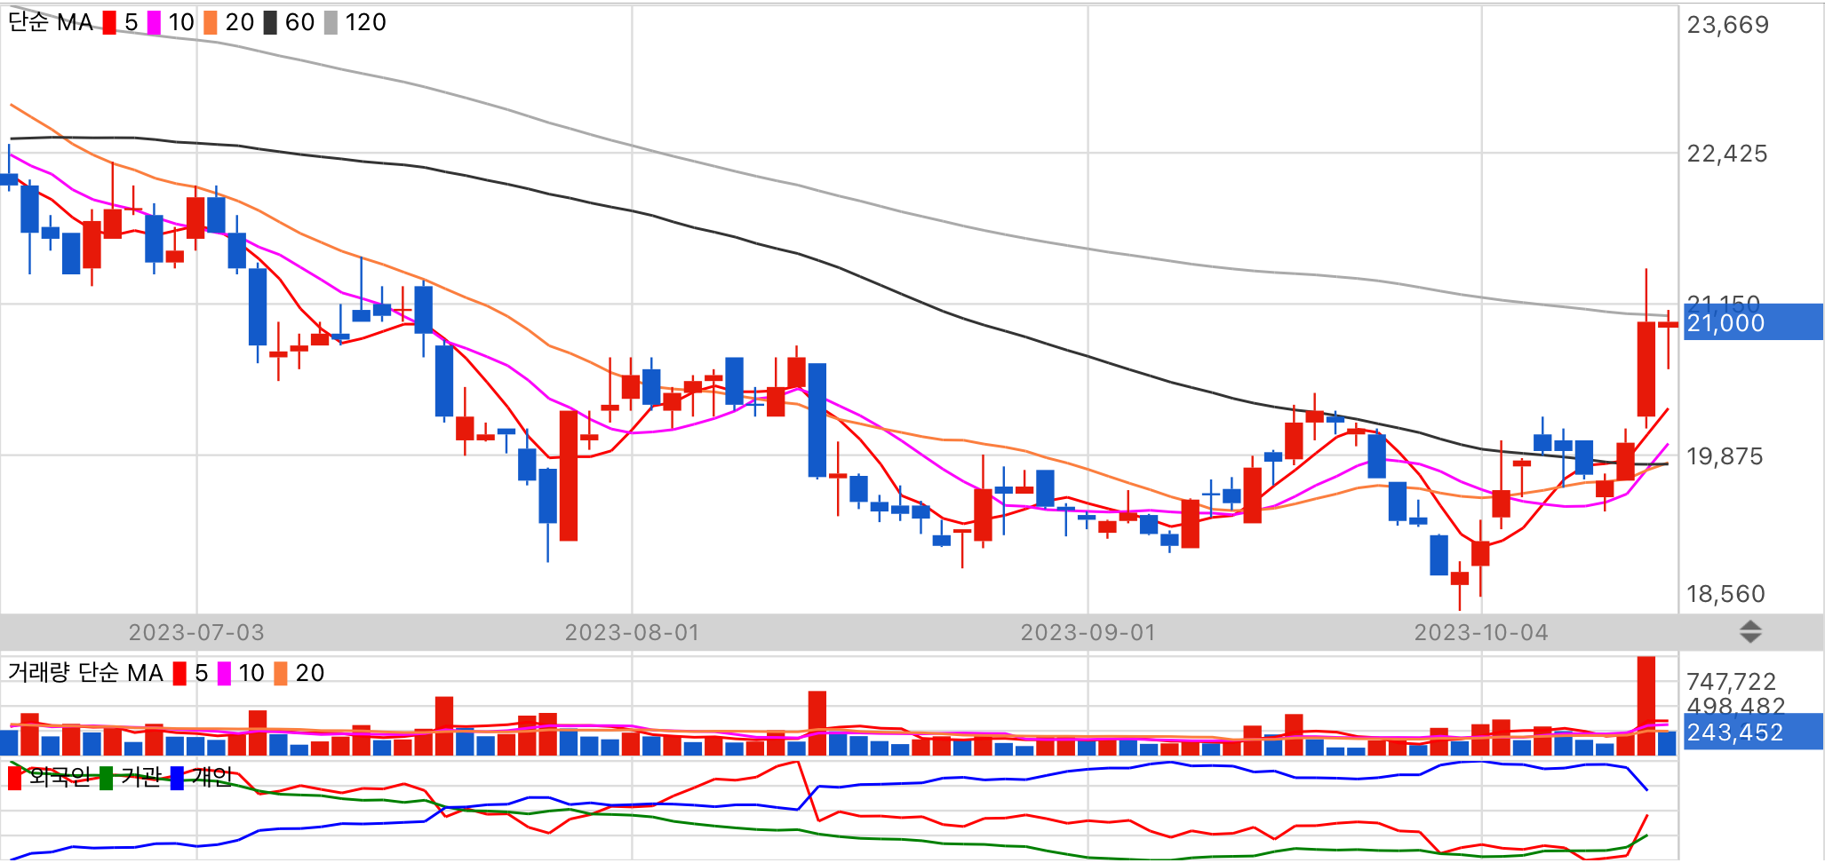Click the orange 20-day MA swatch in price legend
The width and height of the screenshot is (1825, 863).
click(x=211, y=22)
